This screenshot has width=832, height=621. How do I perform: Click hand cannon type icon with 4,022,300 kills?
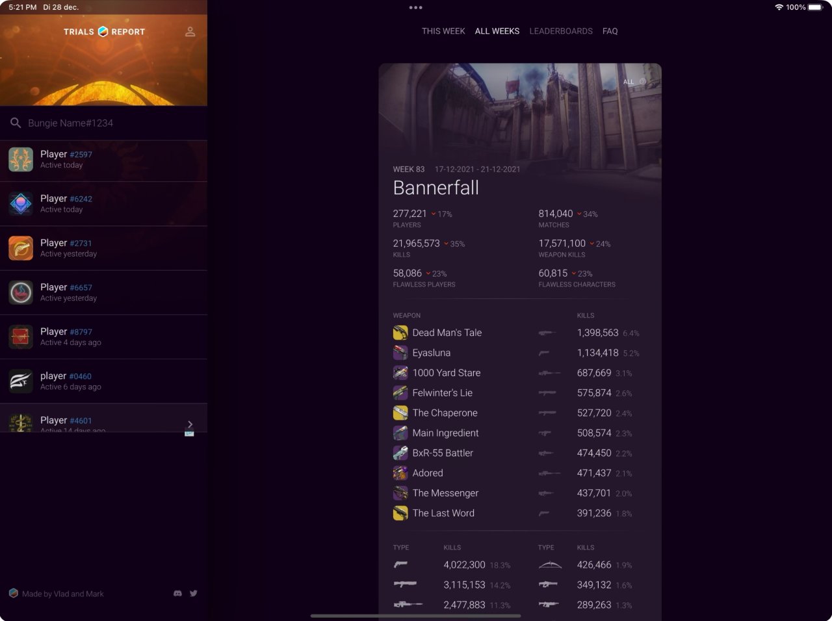[400, 565]
